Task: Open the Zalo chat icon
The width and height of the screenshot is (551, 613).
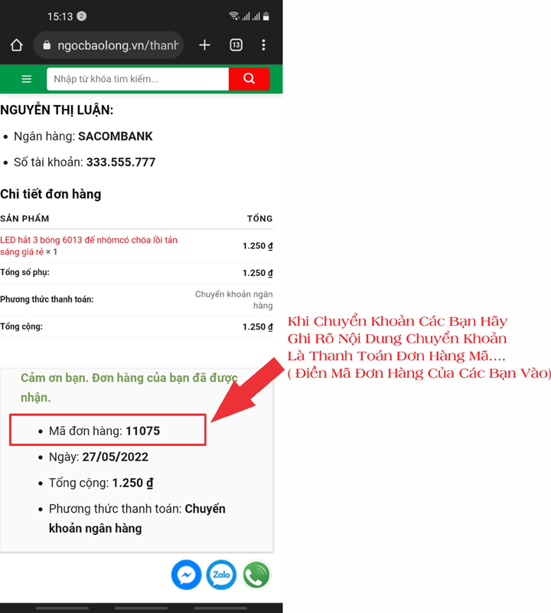Action: coord(221,575)
